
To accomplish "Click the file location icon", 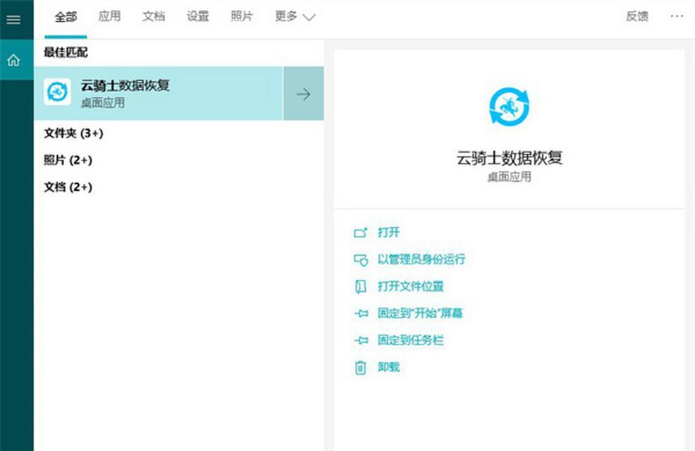I will click(x=360, y=287).
